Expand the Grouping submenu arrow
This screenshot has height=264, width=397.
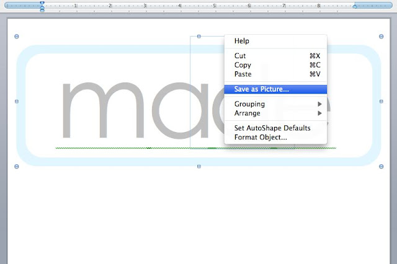click(320, 104)
